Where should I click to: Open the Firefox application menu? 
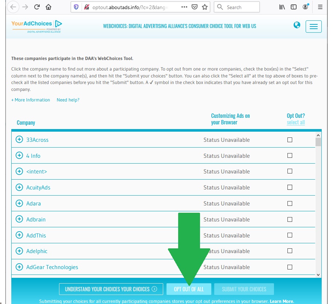(x=320, y=7)
